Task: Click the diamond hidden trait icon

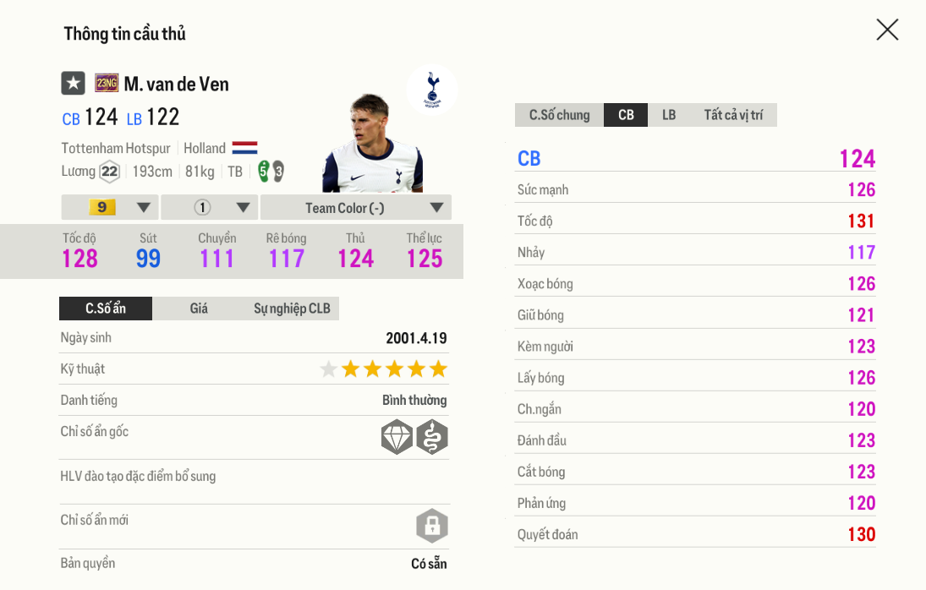Action: pos(397,437)
